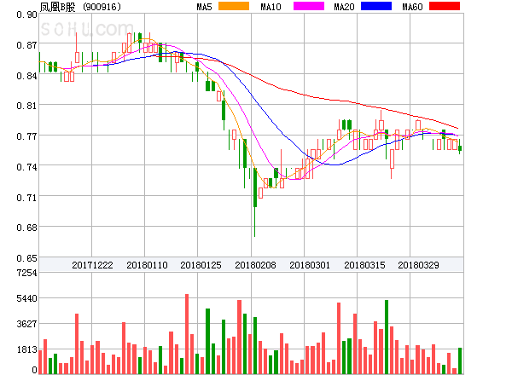The width and height of the screenshot is (512, 375).
Task: Click the date label 20180110
Action: (147, 265)
